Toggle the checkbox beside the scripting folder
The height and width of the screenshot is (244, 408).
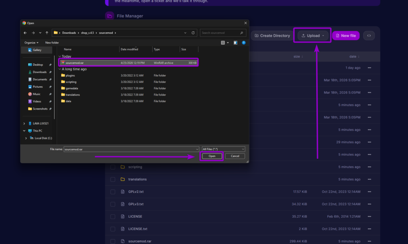(x=112, y=167)
